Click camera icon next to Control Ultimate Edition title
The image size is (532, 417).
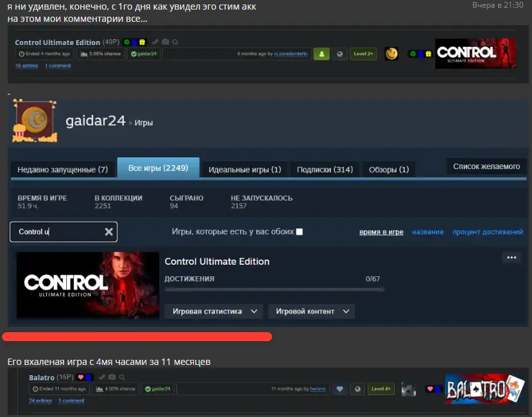click(165, 42)
